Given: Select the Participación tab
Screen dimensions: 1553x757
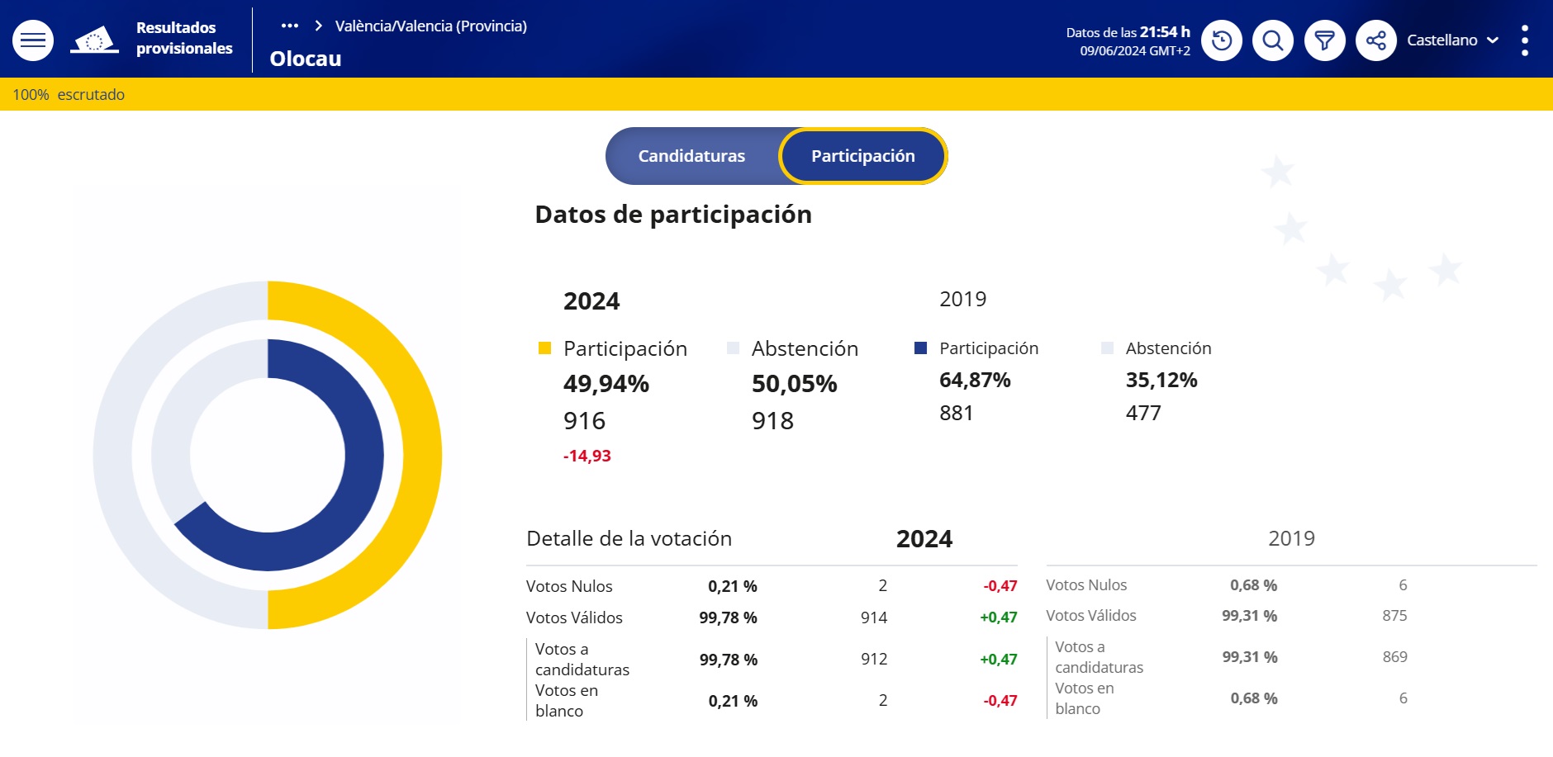Looking at the screenshot, I should pyautogui.click(x=862, y=156).
